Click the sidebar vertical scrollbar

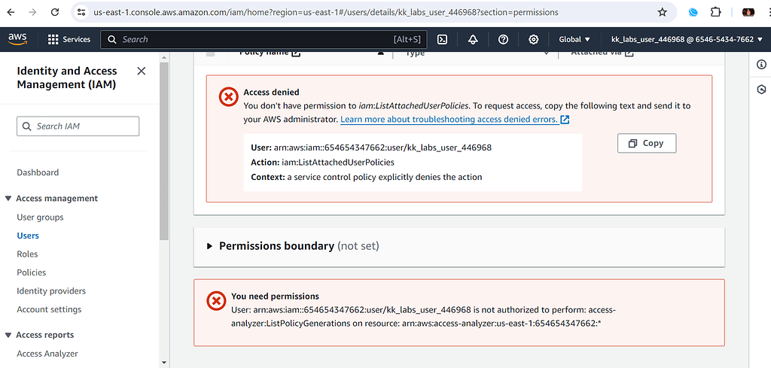(163, 188)
